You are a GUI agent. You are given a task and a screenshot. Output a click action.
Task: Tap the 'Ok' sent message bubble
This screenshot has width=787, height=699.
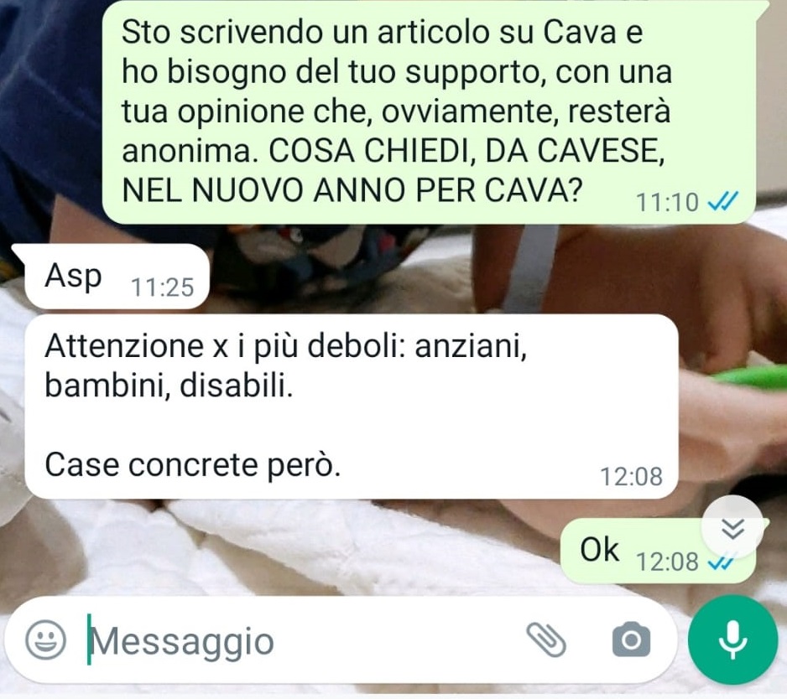[658, 551]
